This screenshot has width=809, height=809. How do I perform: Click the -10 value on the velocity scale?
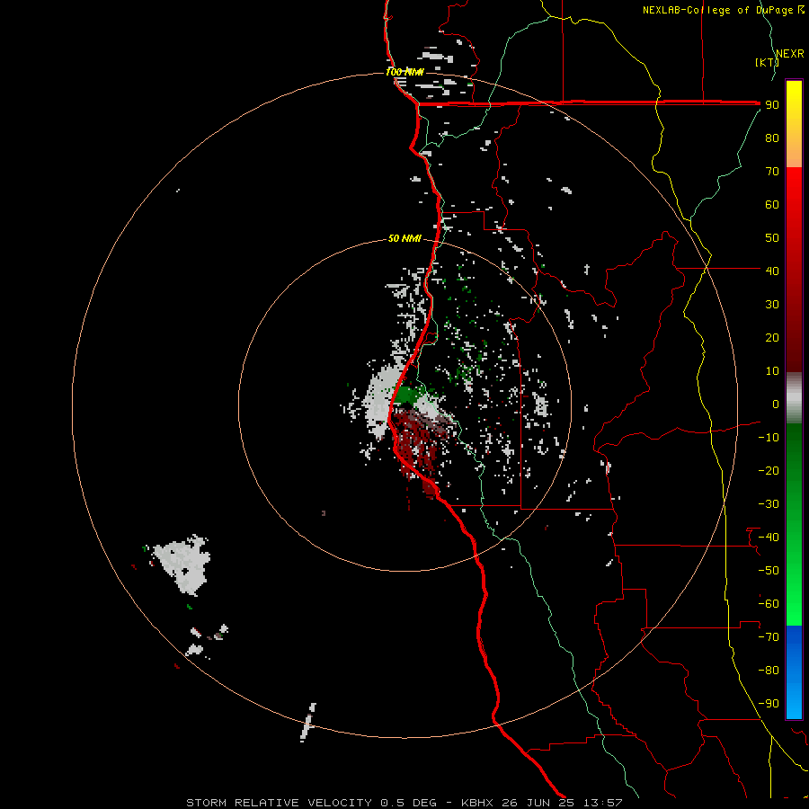tap(769, 438)
